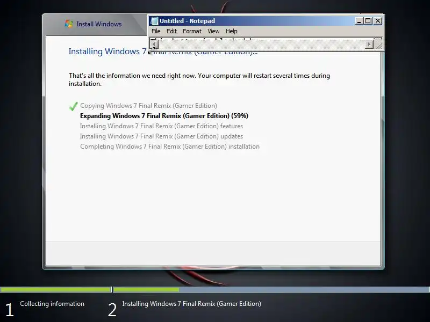
Task: Click the Notepad icon in the title bar
Action: [155, 21]
